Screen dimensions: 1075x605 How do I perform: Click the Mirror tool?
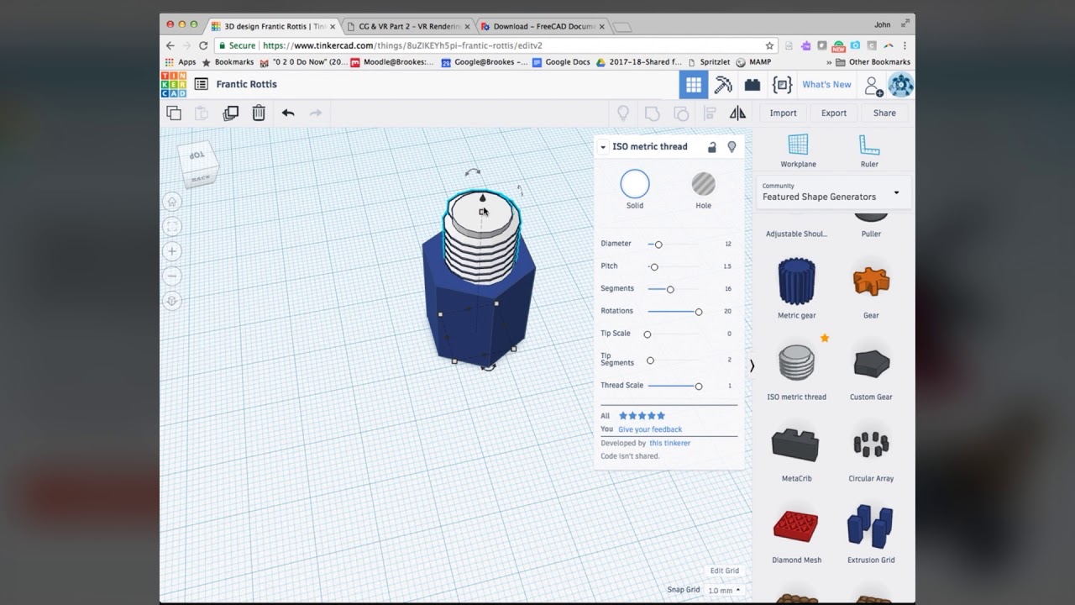point(737,113)
